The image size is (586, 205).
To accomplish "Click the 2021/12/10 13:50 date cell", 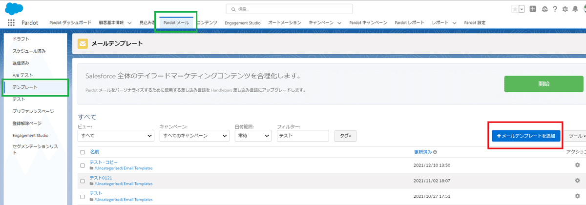I will point(432,165).
